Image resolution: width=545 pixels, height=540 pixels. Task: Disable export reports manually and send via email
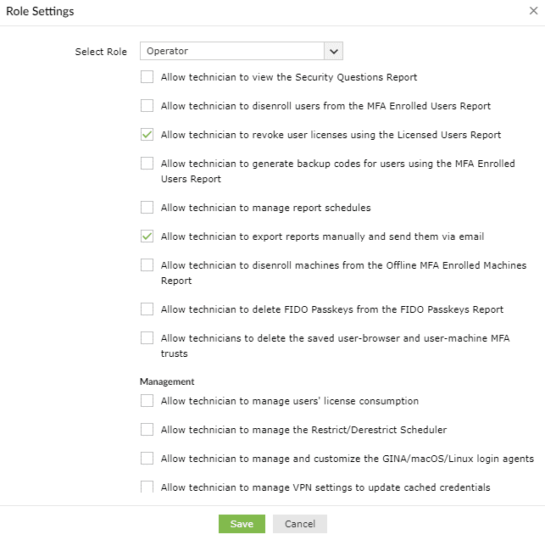[x=147, y=237]
